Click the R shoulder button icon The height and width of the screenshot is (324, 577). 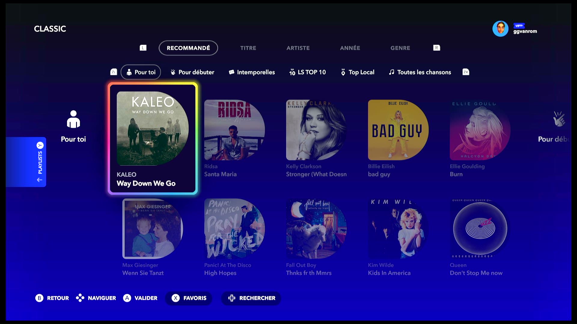click(x=436, y=48)
